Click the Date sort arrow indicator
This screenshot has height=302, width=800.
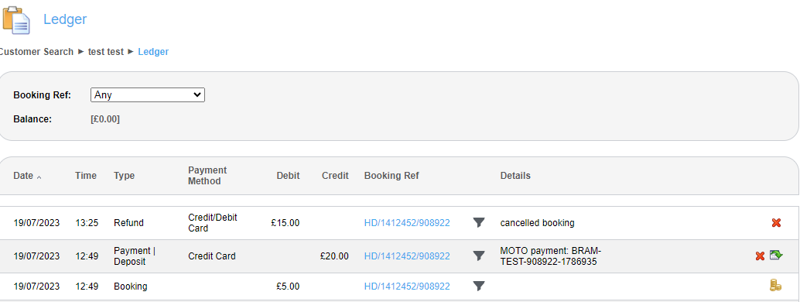pos(39,177)
